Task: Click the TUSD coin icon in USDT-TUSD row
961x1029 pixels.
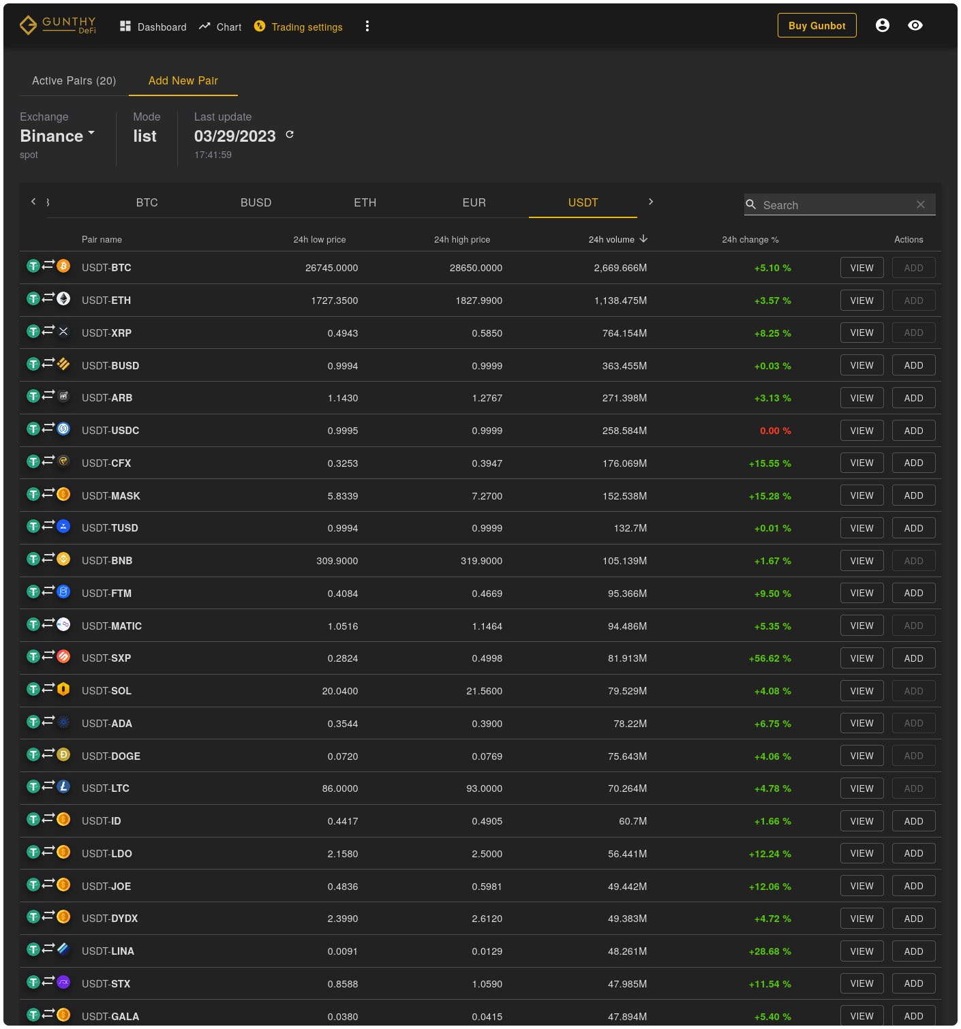Action: pyautogui.click(x=63, y=526)
